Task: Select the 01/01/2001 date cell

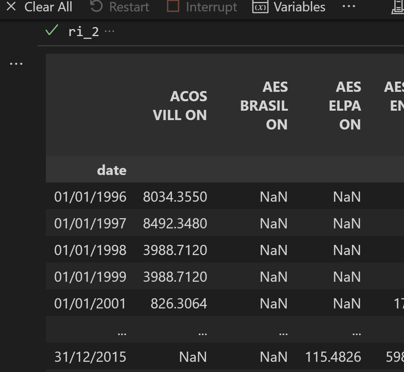Action: [x=91, y=303]
